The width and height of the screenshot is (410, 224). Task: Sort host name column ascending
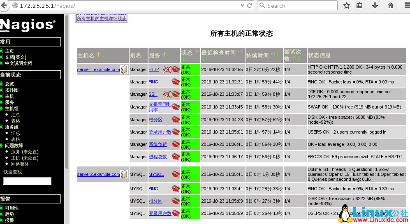(98, 55)
